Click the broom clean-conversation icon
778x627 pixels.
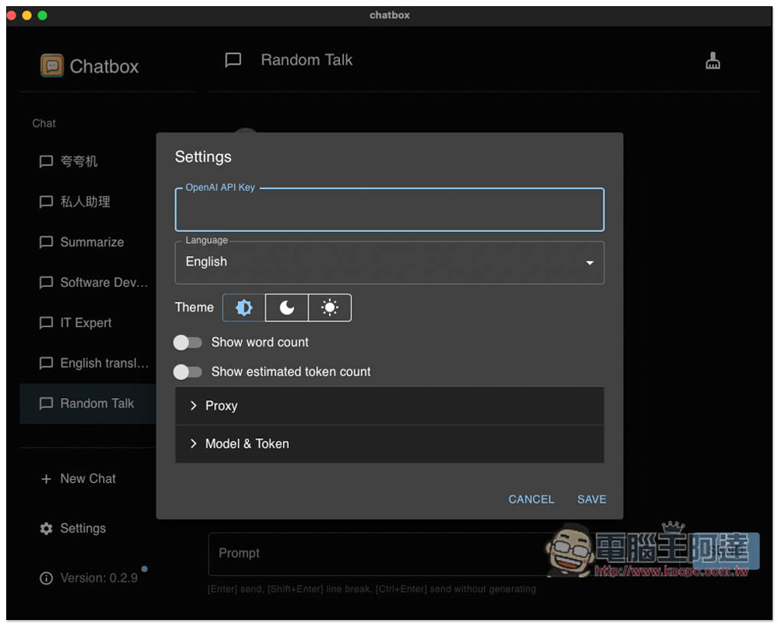tap(713, 62)
